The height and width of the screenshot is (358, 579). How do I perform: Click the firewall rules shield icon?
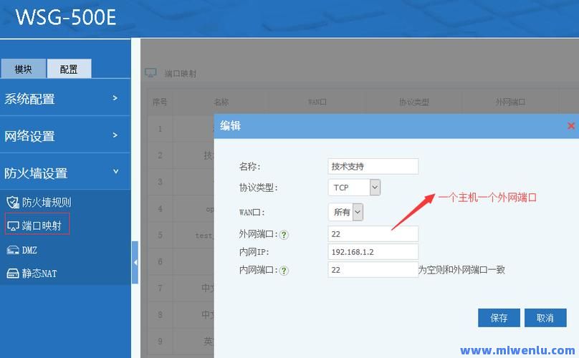[x=13, y=202]
